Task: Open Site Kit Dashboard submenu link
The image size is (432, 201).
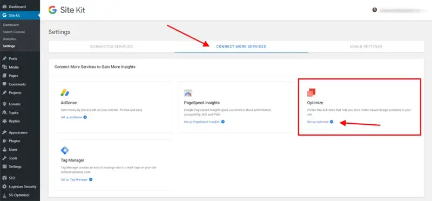Action: point(11,25)
